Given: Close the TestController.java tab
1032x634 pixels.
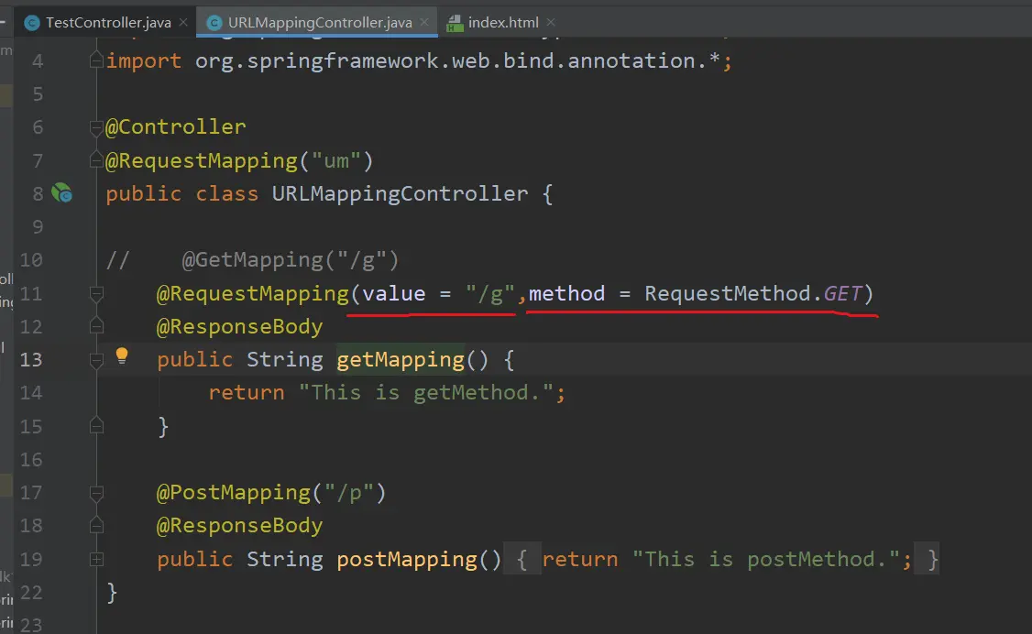Looking at the screenshot, I should click(x=183, y=22).
